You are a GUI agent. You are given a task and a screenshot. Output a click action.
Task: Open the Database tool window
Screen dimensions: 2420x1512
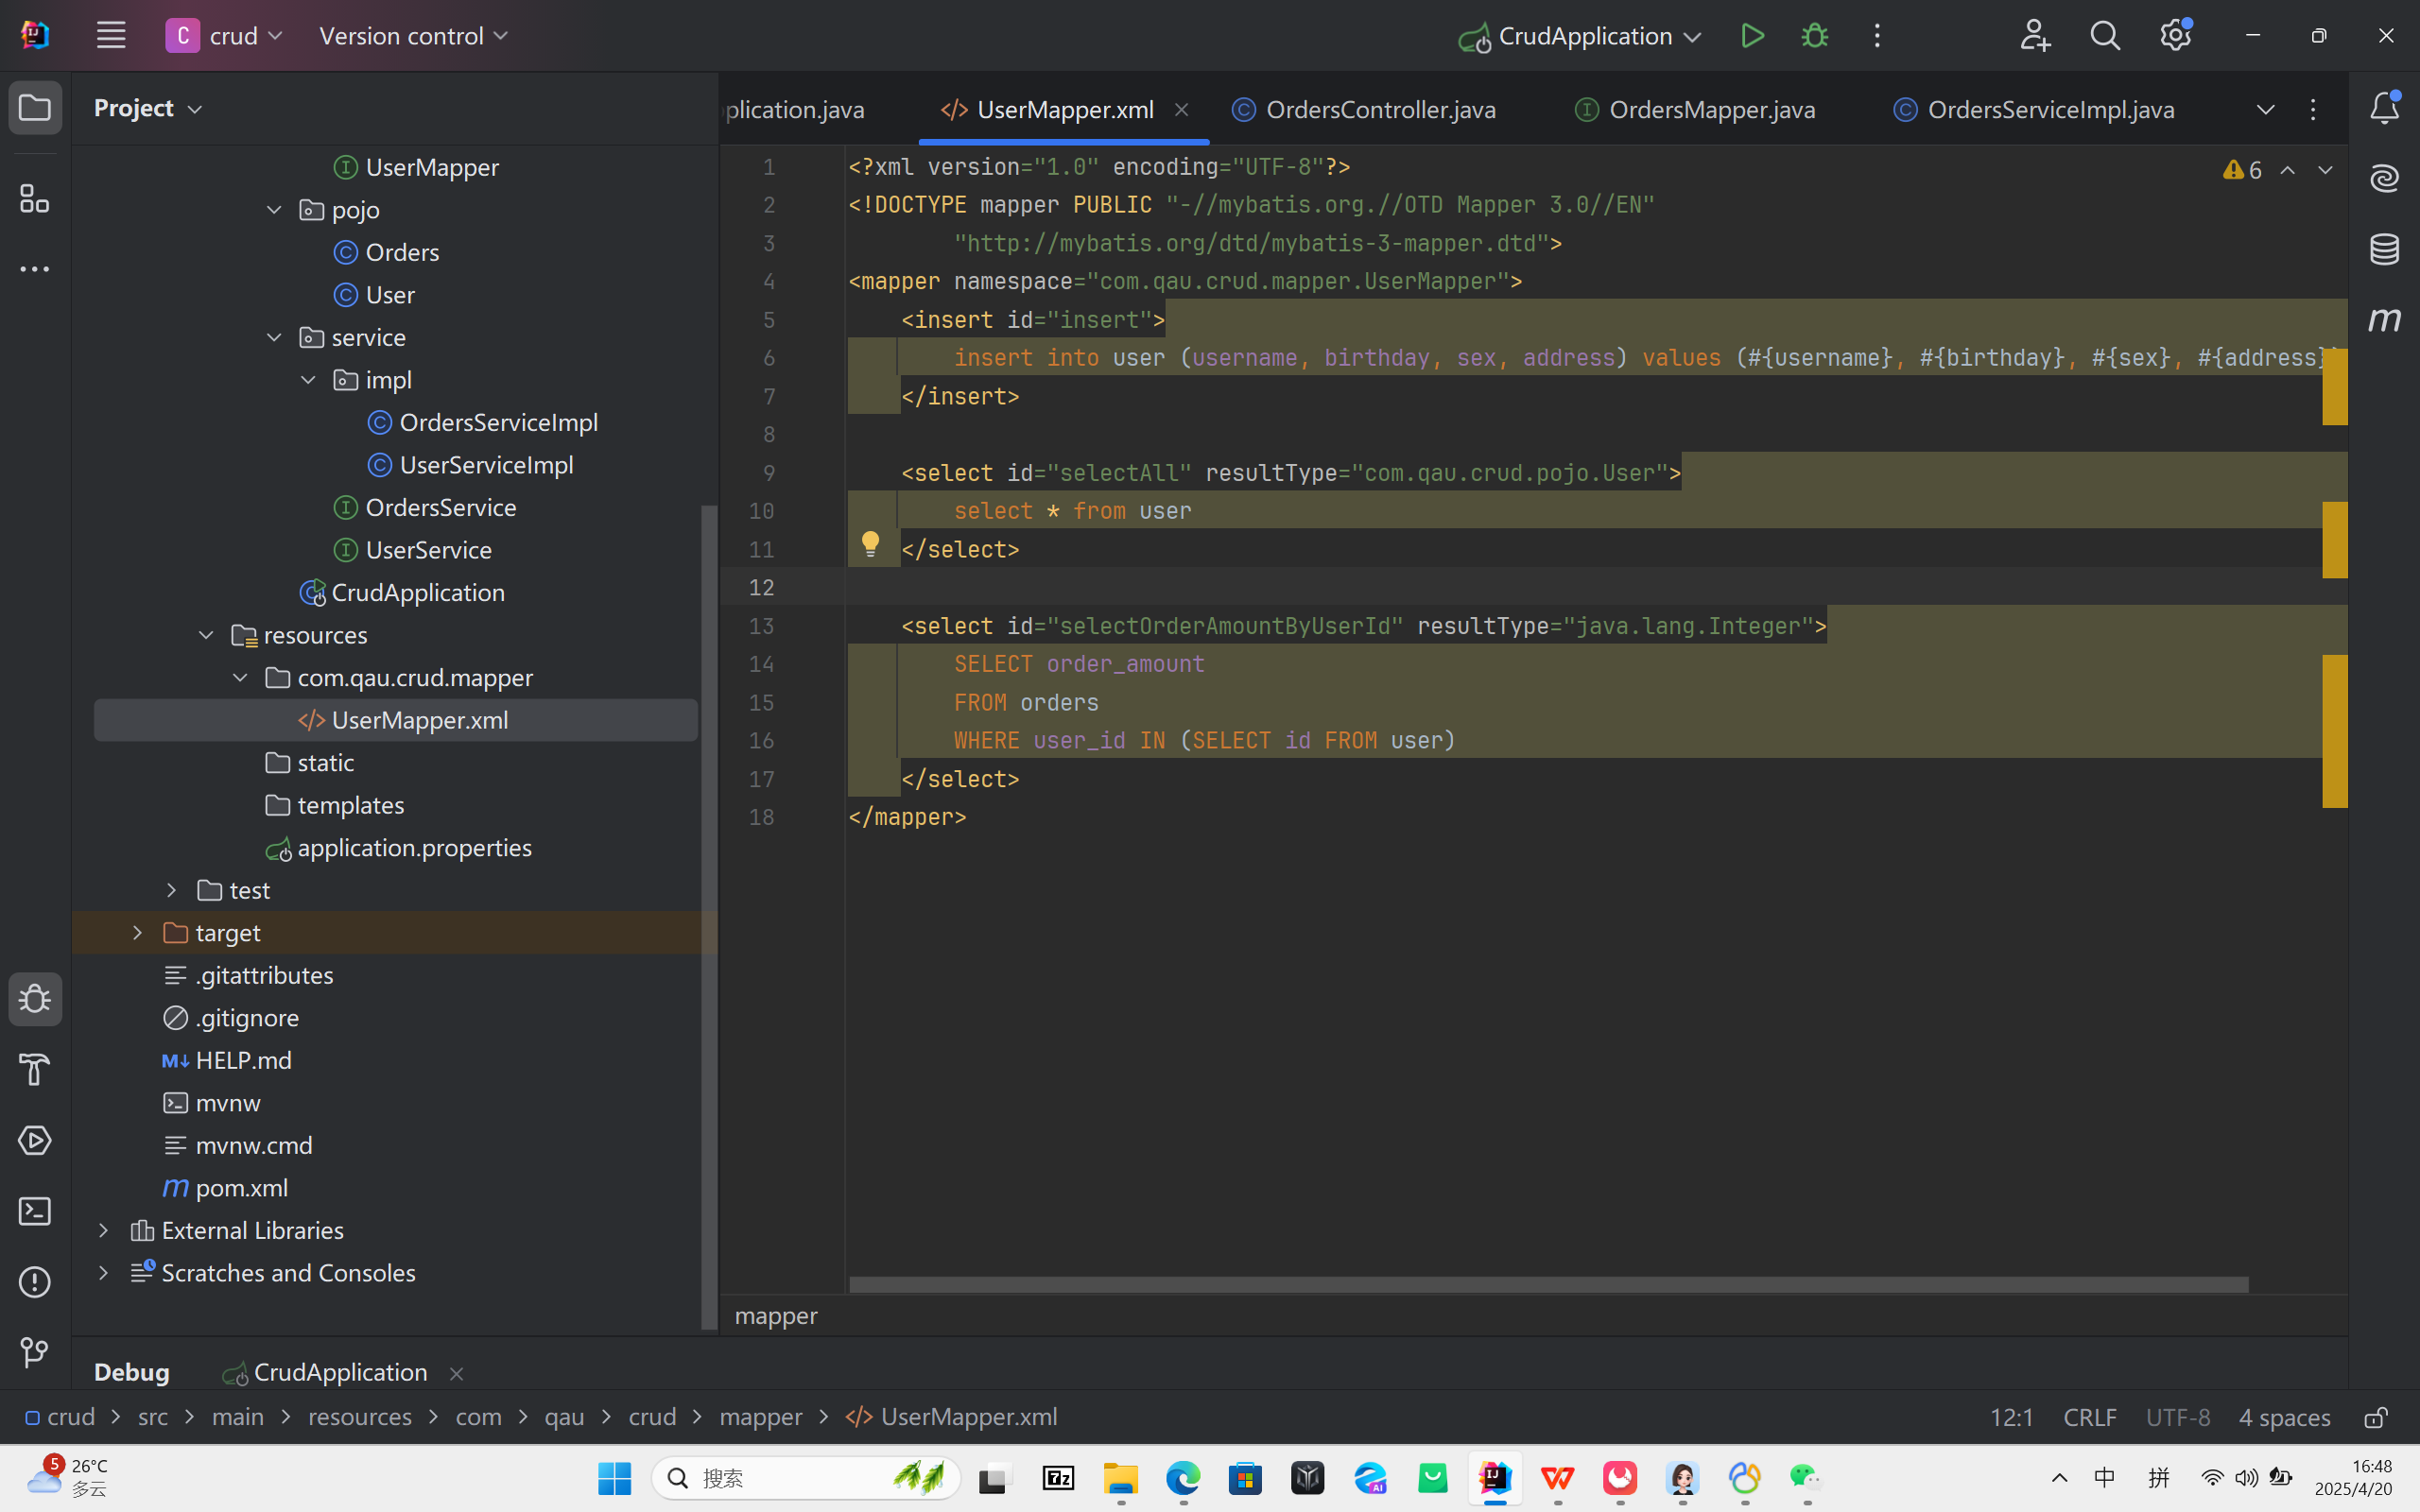(x=2384, y=249)
